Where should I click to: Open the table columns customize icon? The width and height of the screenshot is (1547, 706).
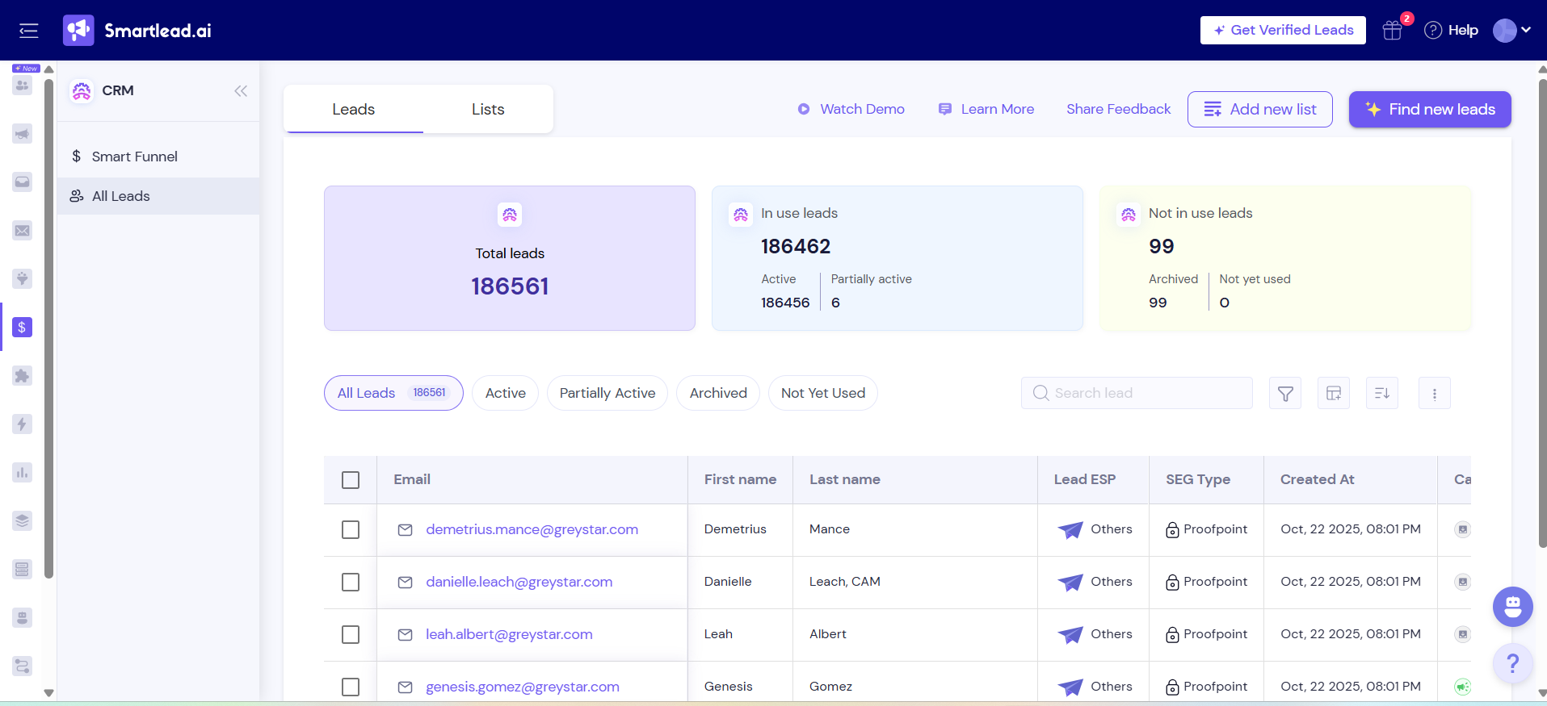[1334, 393]
